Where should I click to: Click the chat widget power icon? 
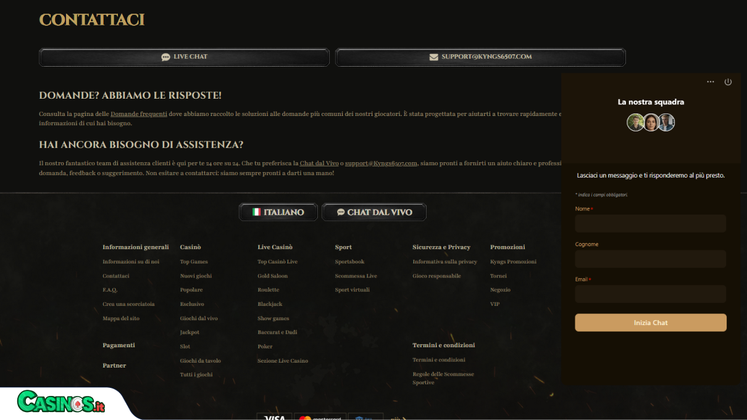pos(728,82)
